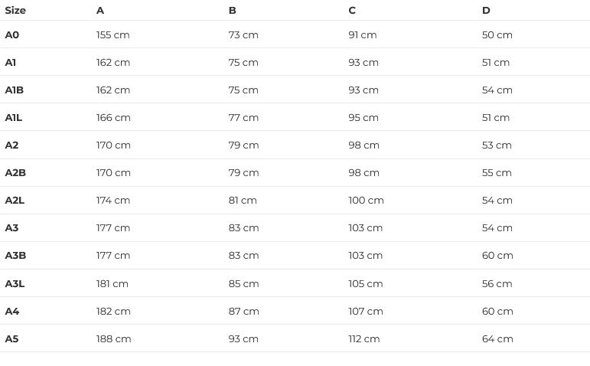Select the A5 size row label
This screenshot has width=590, height=366.
tap(12, 338)
